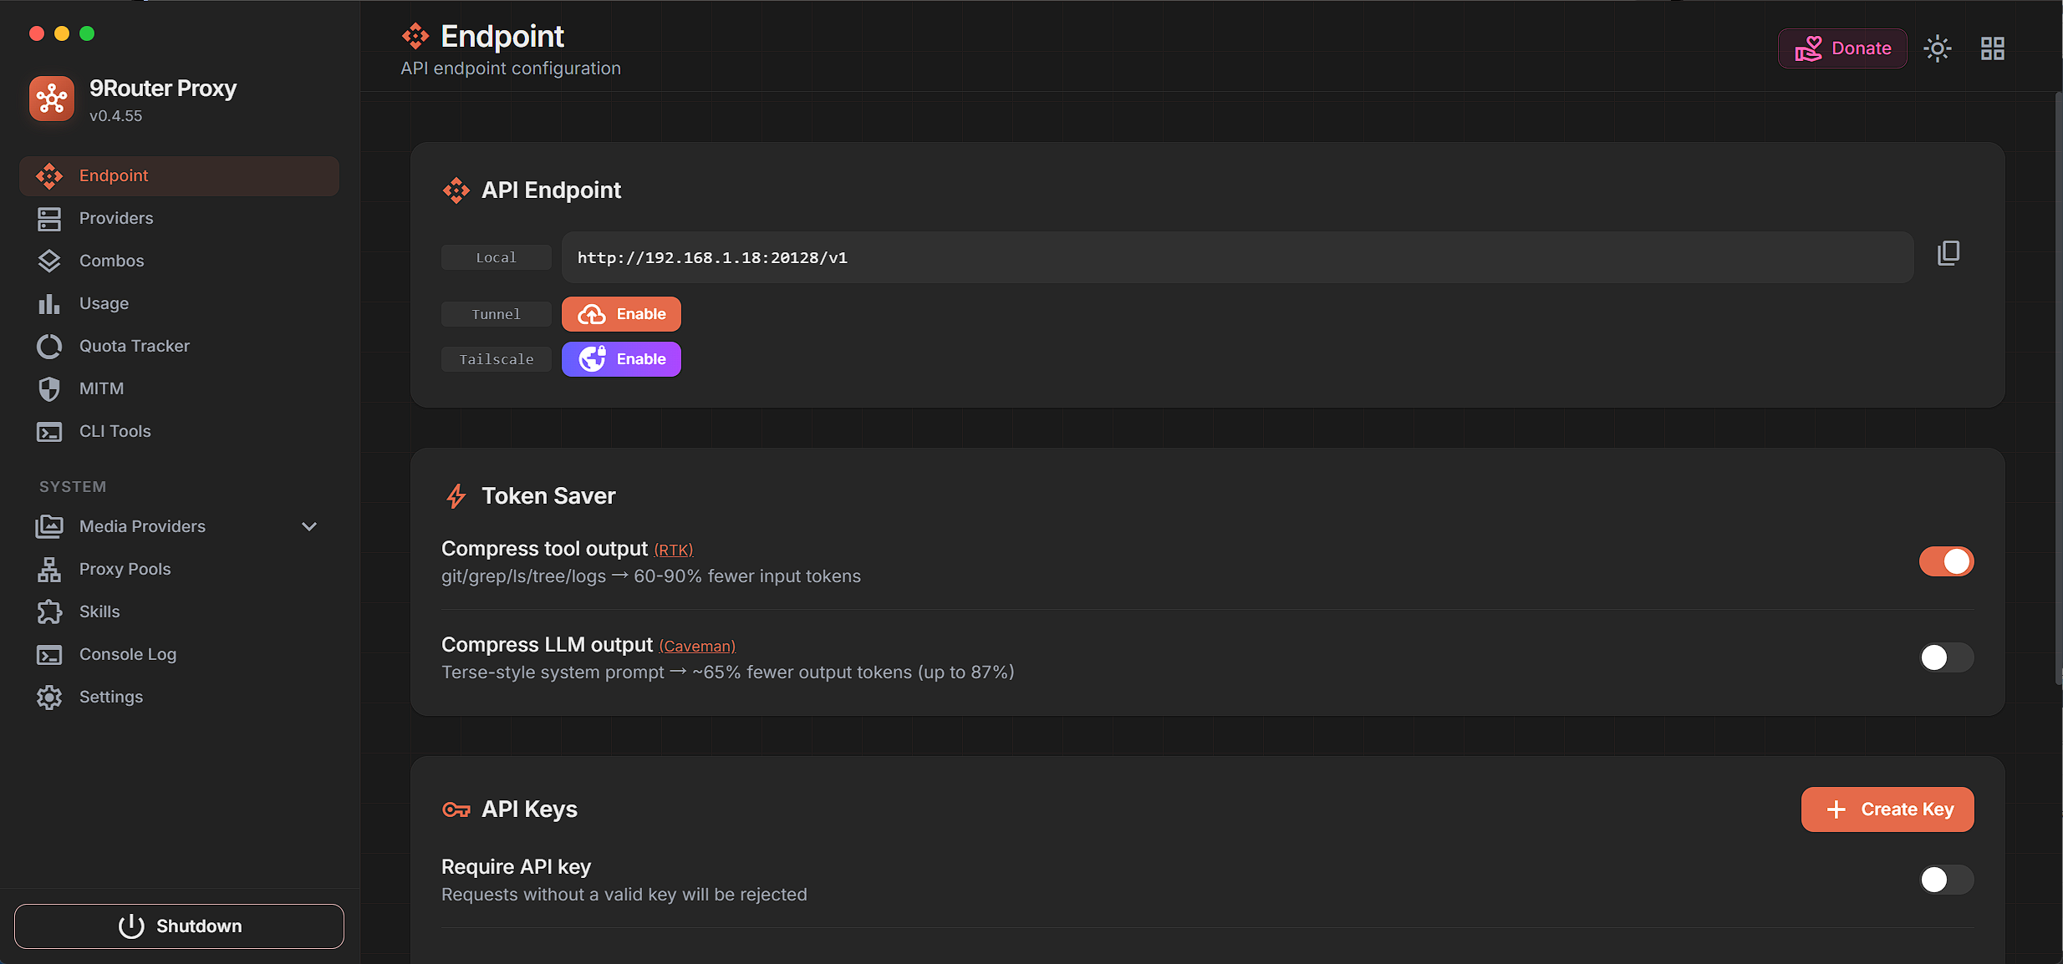Click the Settings gear icon
Image resolution: width=2063 pixels, height=964 pixels.
click(49, 698)
